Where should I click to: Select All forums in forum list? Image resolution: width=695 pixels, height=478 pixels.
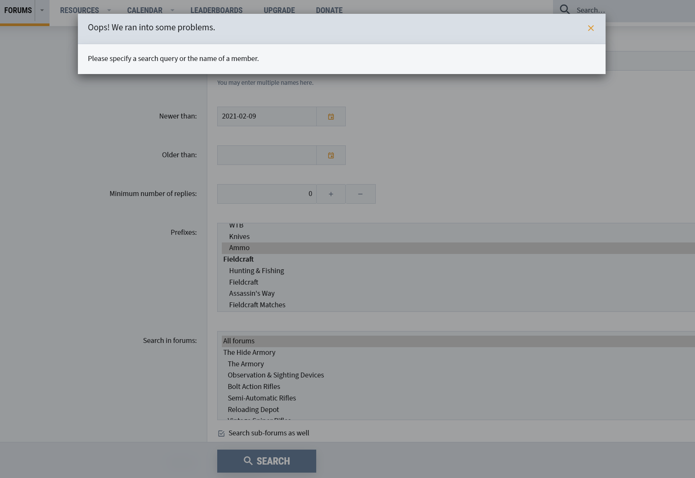point(458,341)
